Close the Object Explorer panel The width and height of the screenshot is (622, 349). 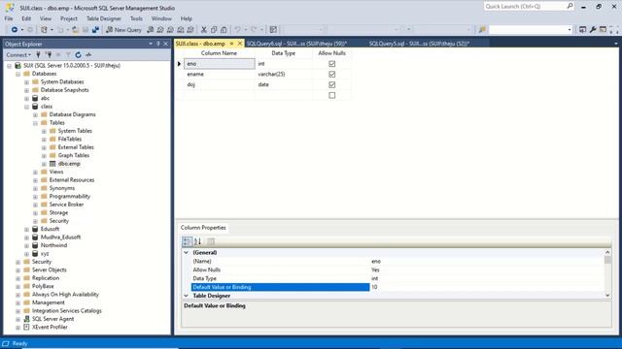click(166, 44)
